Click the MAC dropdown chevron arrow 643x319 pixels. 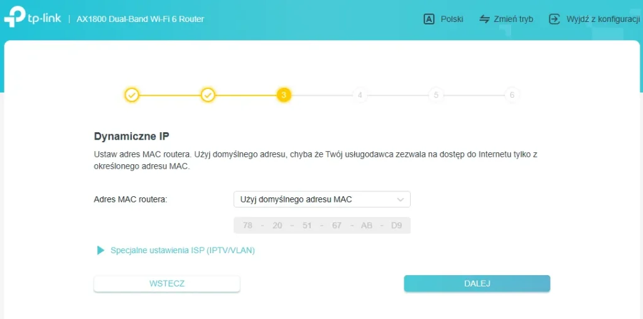point(401,200)
